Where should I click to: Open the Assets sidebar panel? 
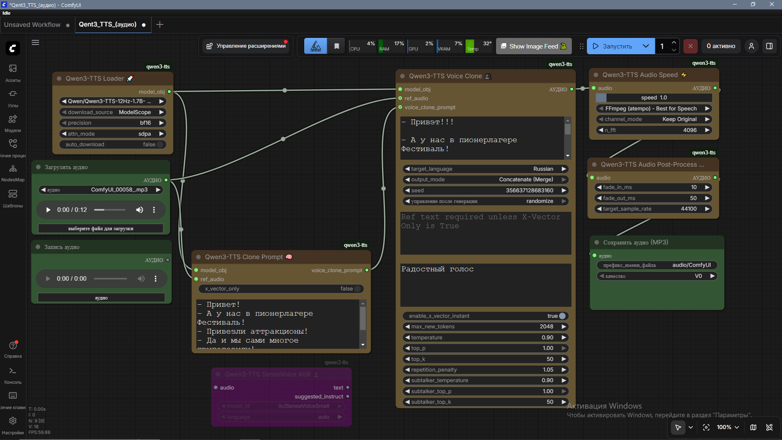13,72
